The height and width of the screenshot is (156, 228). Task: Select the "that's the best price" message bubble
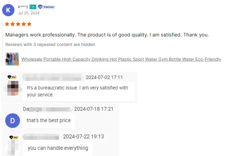(x=49, y=120)
